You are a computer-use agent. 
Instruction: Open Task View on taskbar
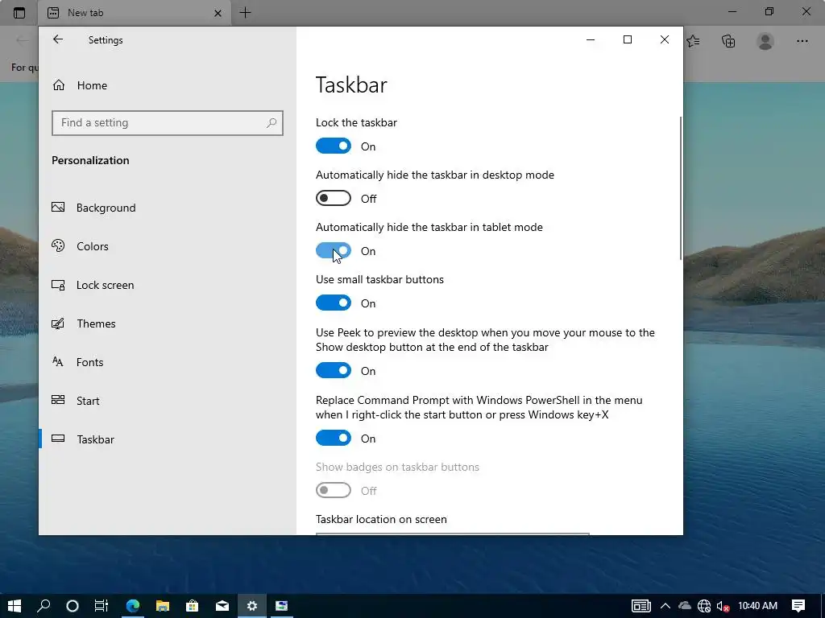pyautogui.click(x=101, y=606)
